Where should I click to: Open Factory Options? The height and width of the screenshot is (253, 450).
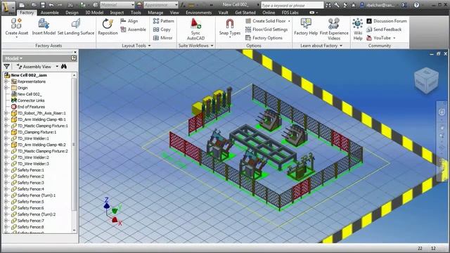(264, 37)
